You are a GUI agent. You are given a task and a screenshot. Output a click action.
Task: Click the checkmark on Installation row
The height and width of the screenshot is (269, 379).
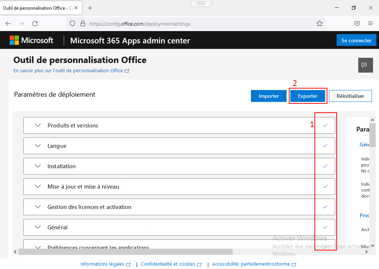click(x=325, y=166)
